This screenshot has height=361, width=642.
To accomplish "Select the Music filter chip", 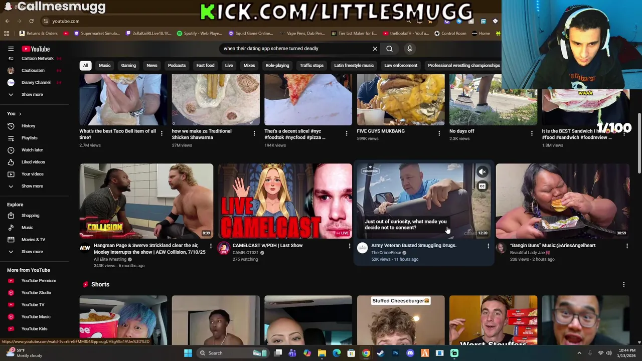I will click(x=104, y=65).
